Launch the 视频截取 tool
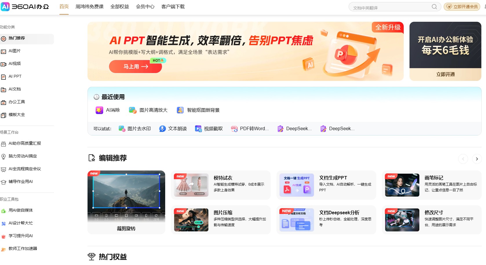The width and height of the screenshot is (486, 265). 209,129
